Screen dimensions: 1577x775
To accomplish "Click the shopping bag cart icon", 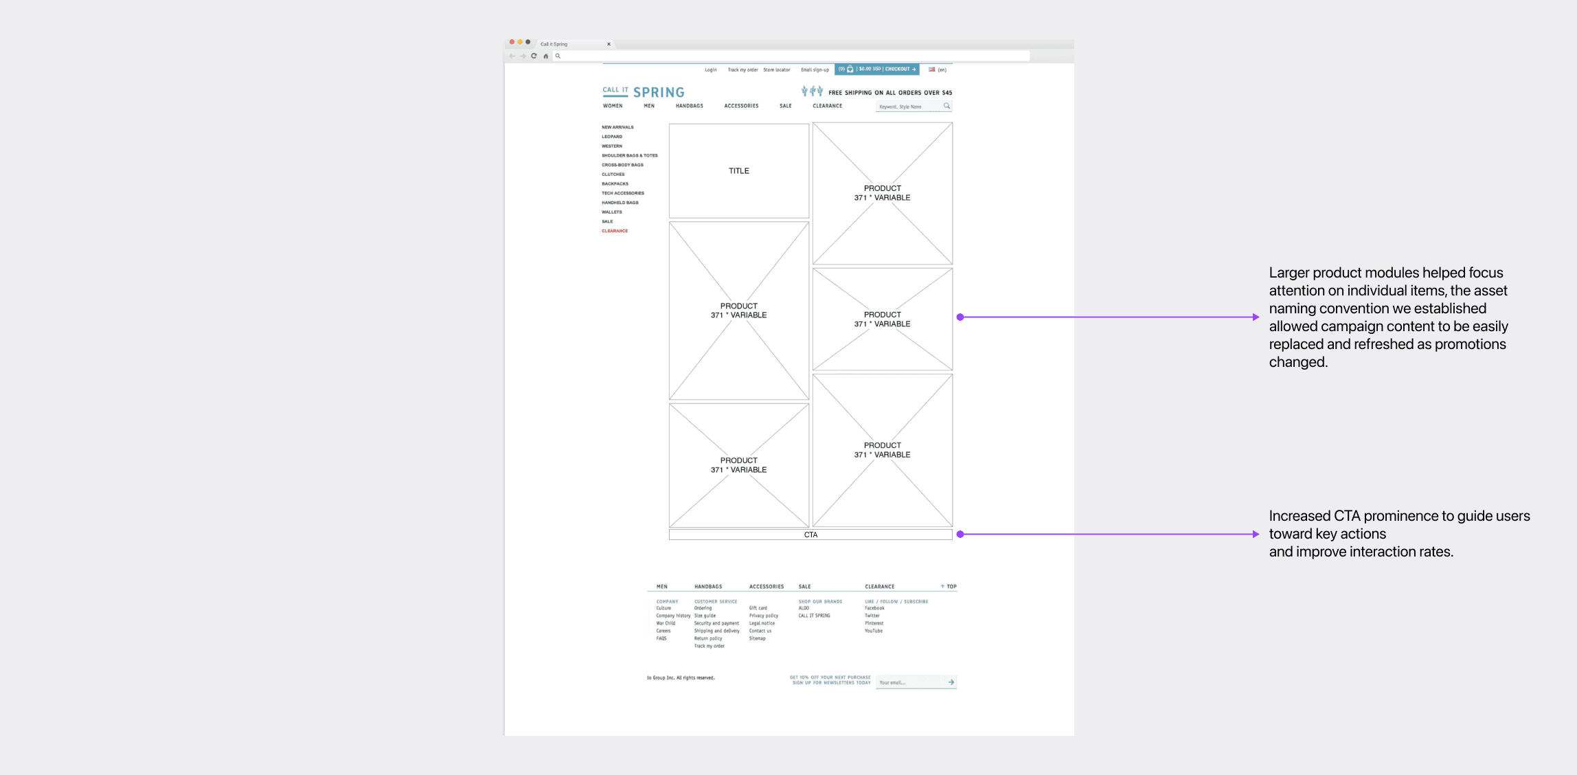I will pyautogui.click(x=850, y=69).
